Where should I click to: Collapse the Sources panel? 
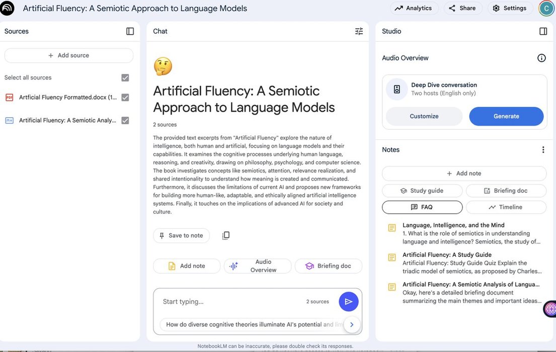[130, 31]
